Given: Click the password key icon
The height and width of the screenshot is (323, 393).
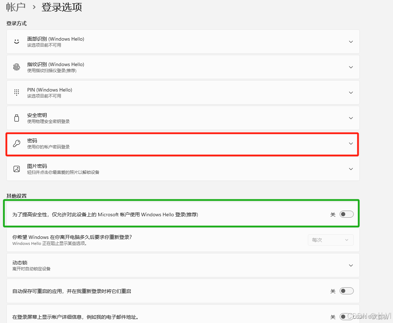Looking at the screenshot, I should [17, 143].
